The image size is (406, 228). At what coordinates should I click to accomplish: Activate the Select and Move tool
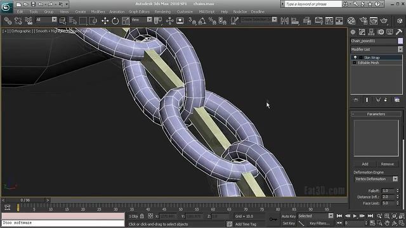click(x=105, y=21)
